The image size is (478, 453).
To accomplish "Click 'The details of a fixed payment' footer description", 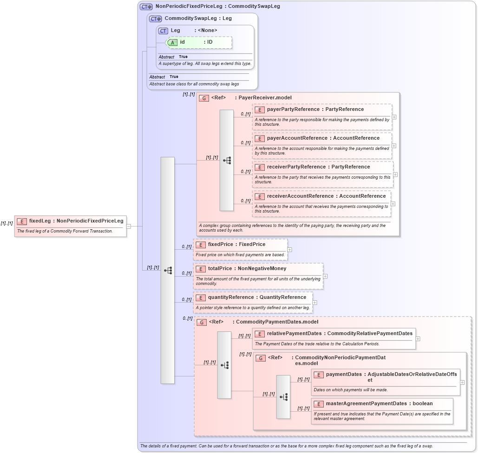I will (x=287, y=446).
